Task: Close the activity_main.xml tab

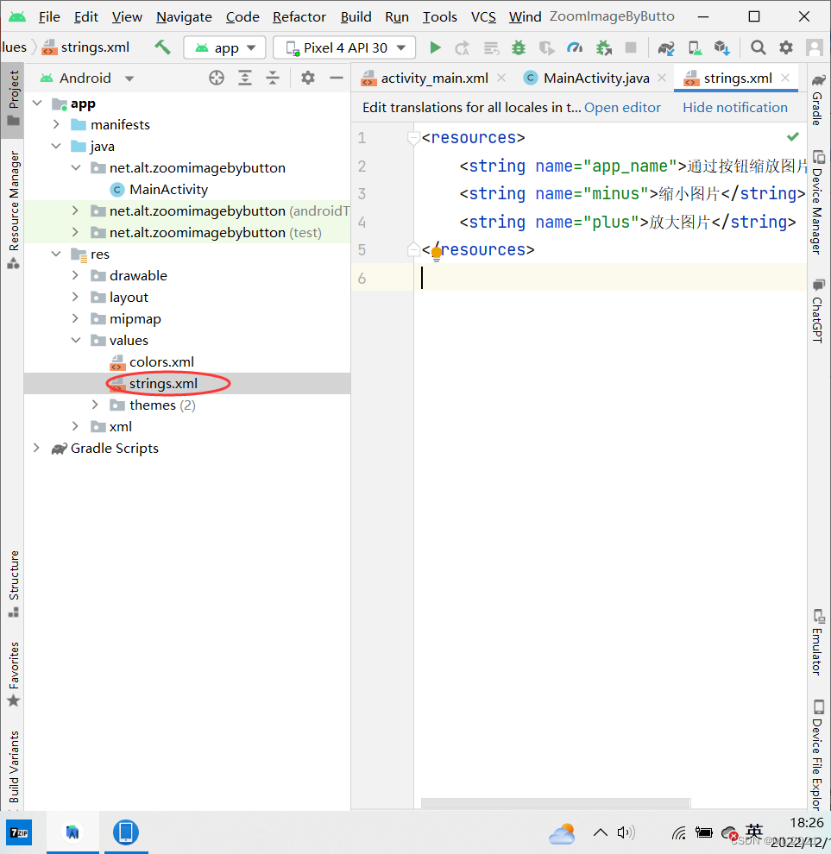Action: [x=501, y=78]
